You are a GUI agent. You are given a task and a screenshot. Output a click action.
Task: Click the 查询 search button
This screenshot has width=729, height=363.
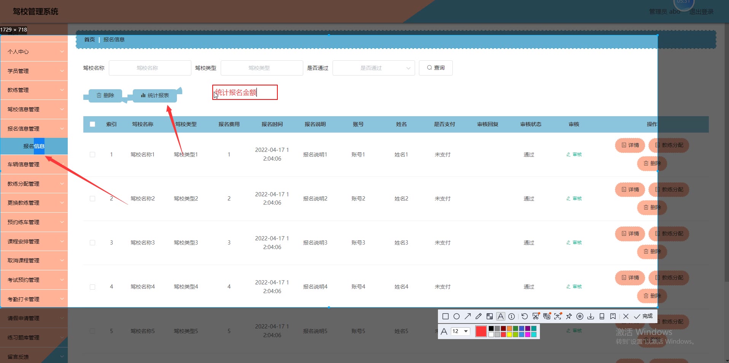pos(436,68)
